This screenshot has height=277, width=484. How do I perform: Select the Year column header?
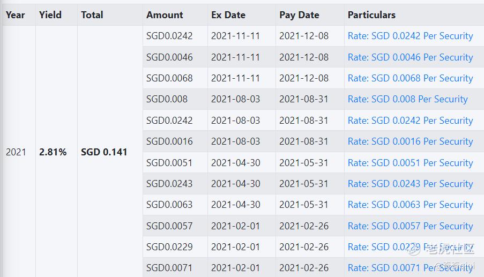pos(15,15)
